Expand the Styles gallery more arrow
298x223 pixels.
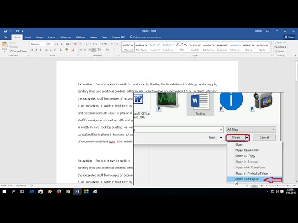click(270, 51)
